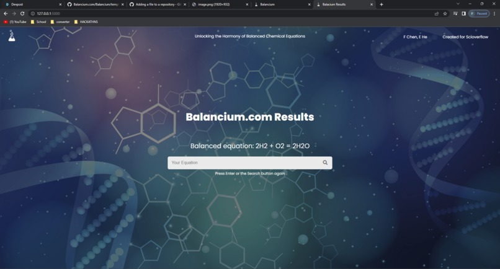Click the search magnifier icon
Viewport: 500px width, 269px height.
click(325, 162)
